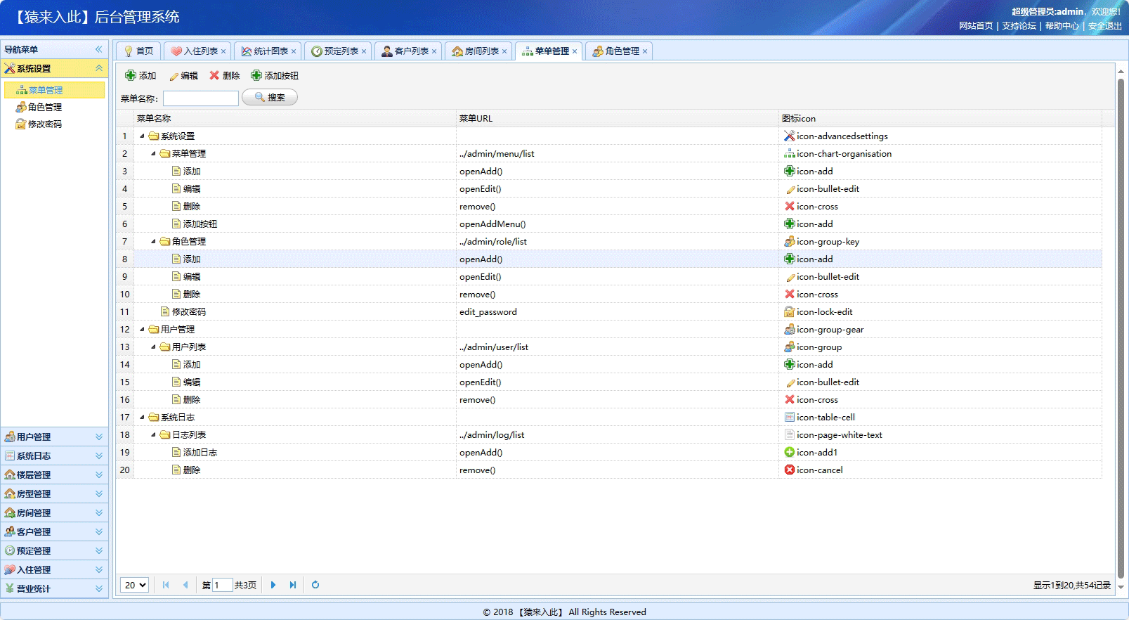The width and height of the screenshot is (1129, 620).
Task: Click the icon-group-gear icon cell
Action: click(x=940, y=329)
